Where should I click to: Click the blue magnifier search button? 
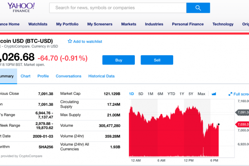(x=198, y=8)
